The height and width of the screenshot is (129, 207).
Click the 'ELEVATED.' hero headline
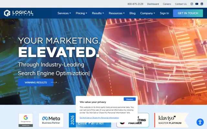(x=59, y=52)
